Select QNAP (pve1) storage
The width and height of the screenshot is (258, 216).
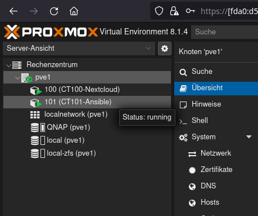(x=69, y=127)
